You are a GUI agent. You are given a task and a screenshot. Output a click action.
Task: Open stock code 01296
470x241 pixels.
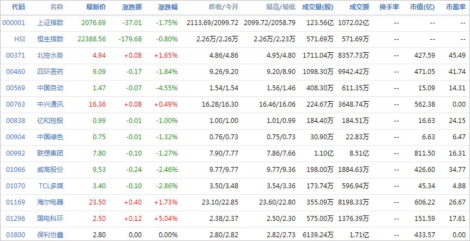(16, 219)
